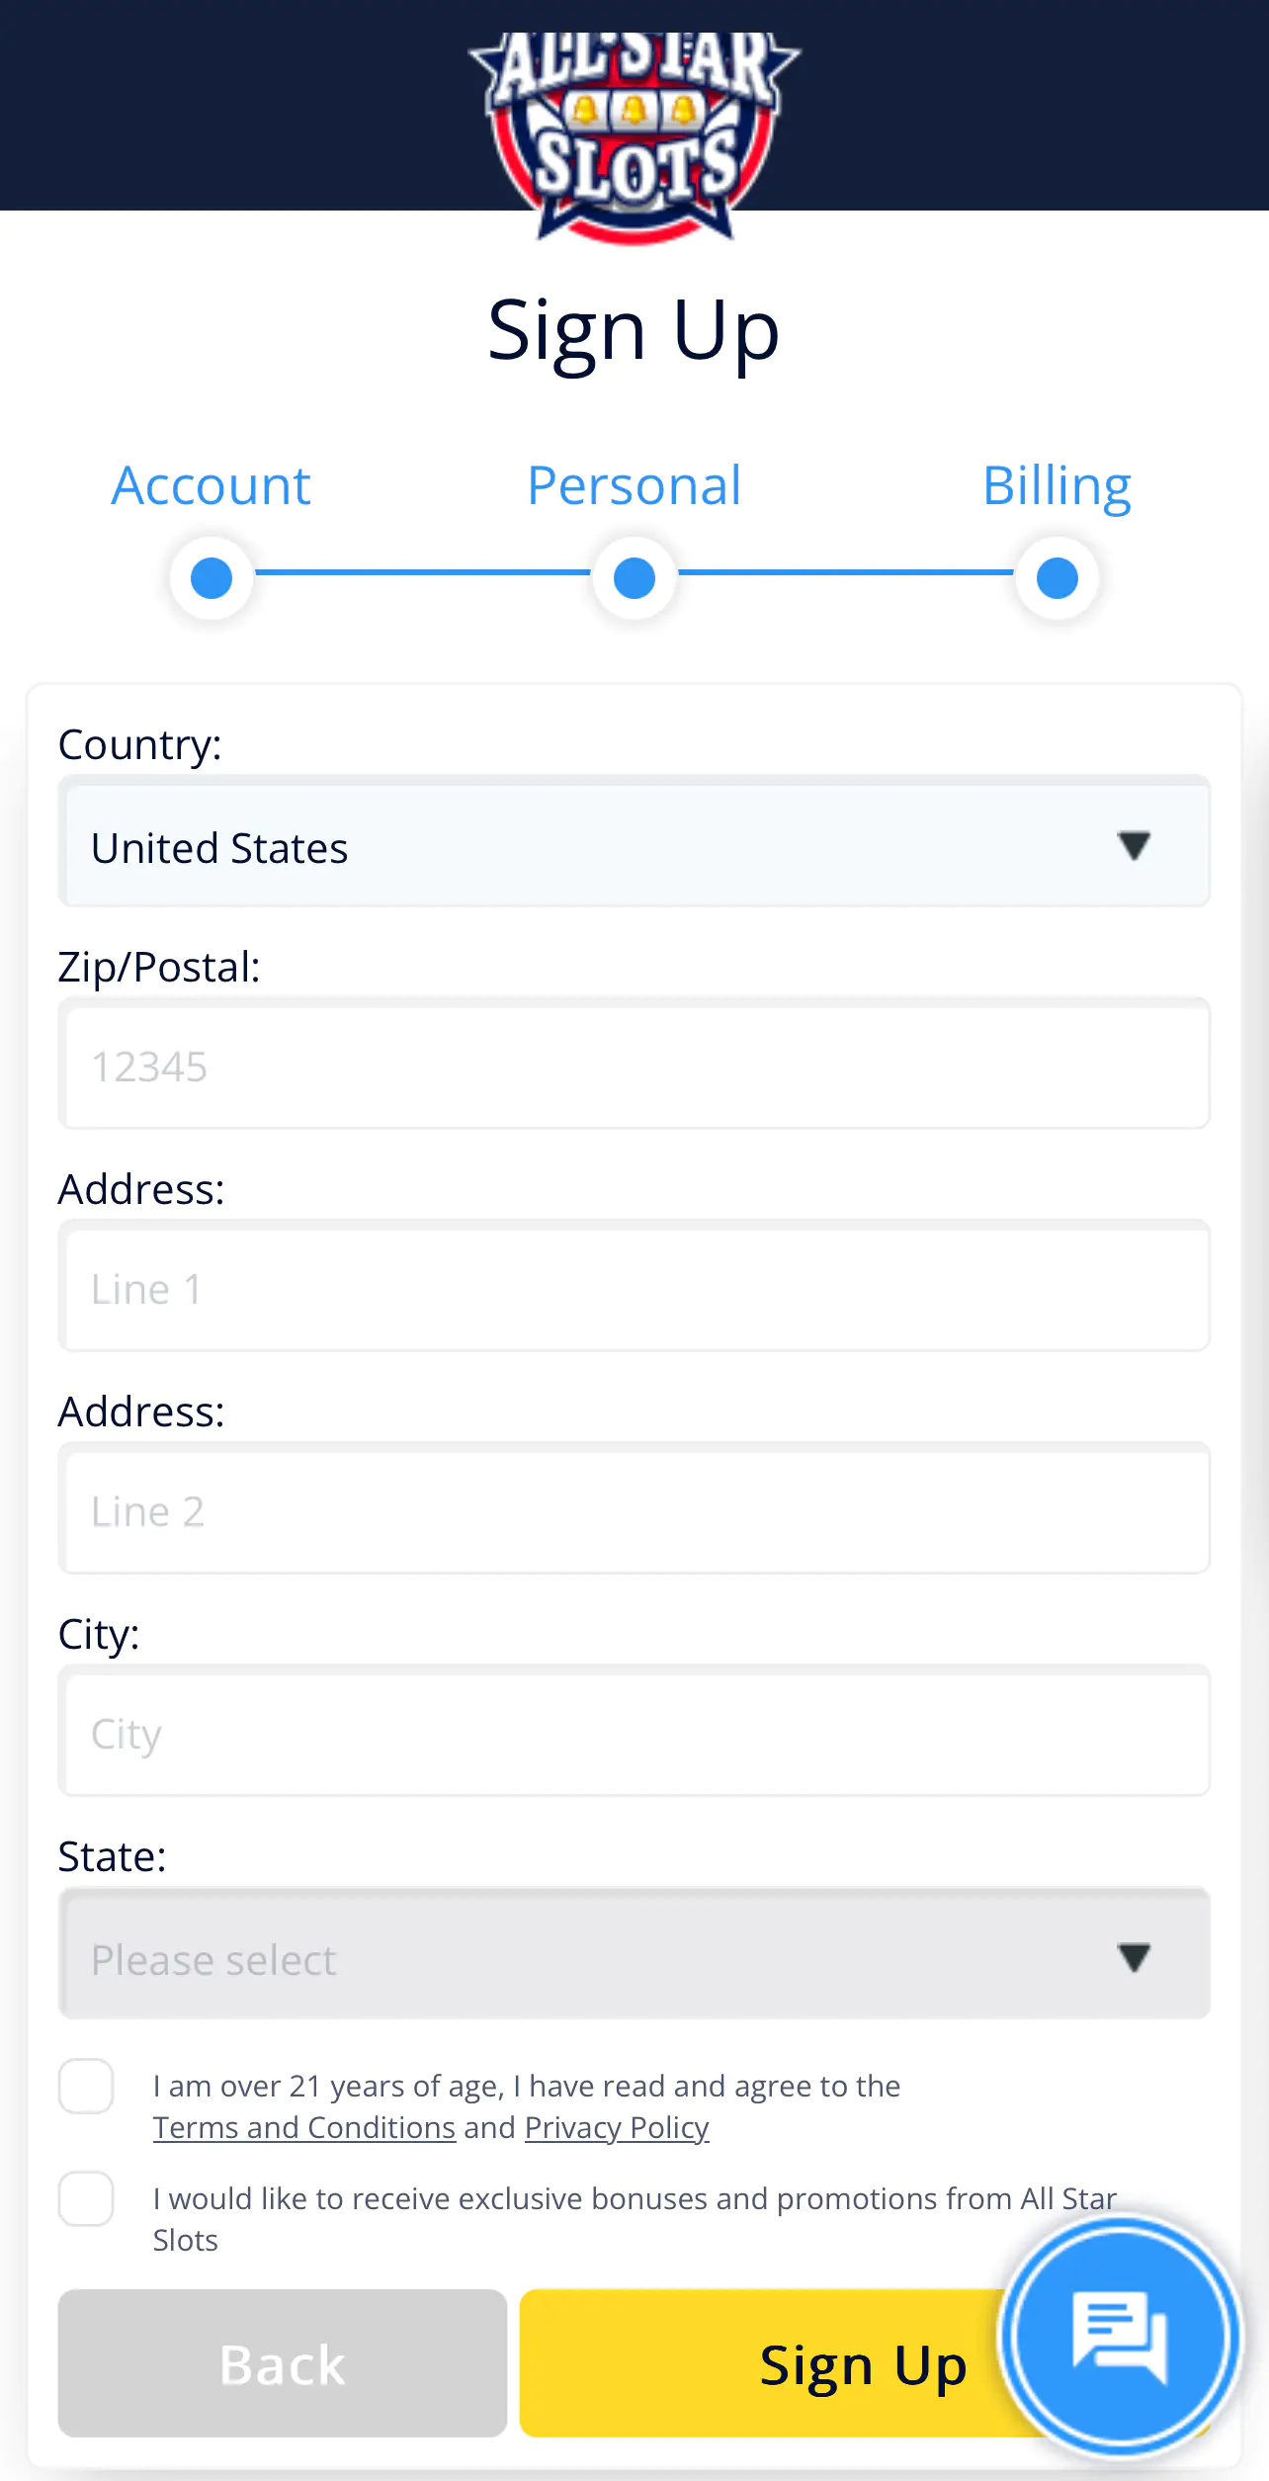1269x2481 pixels.
Task: Open the live chat bubble icon
Action: click(1119, 2338)
